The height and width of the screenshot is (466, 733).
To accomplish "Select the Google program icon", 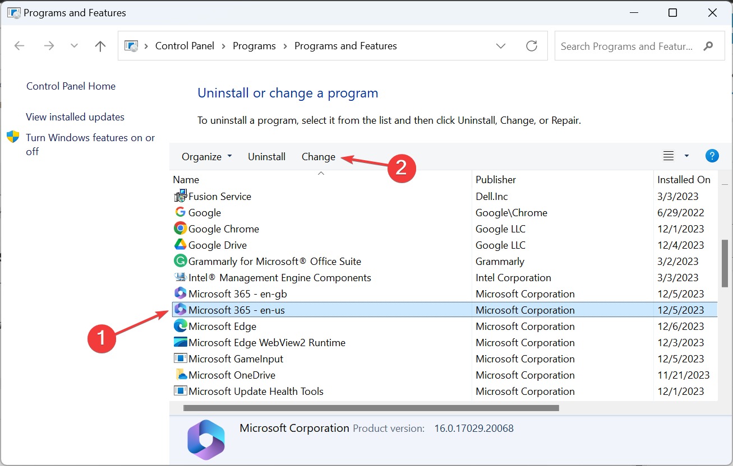I will (181, 212).
